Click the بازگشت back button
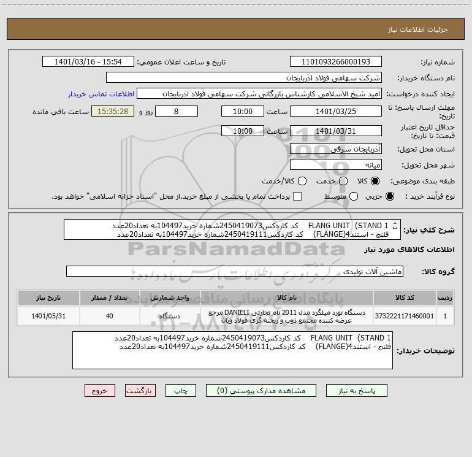Viewport: 472px width, 457px height. 140,390
